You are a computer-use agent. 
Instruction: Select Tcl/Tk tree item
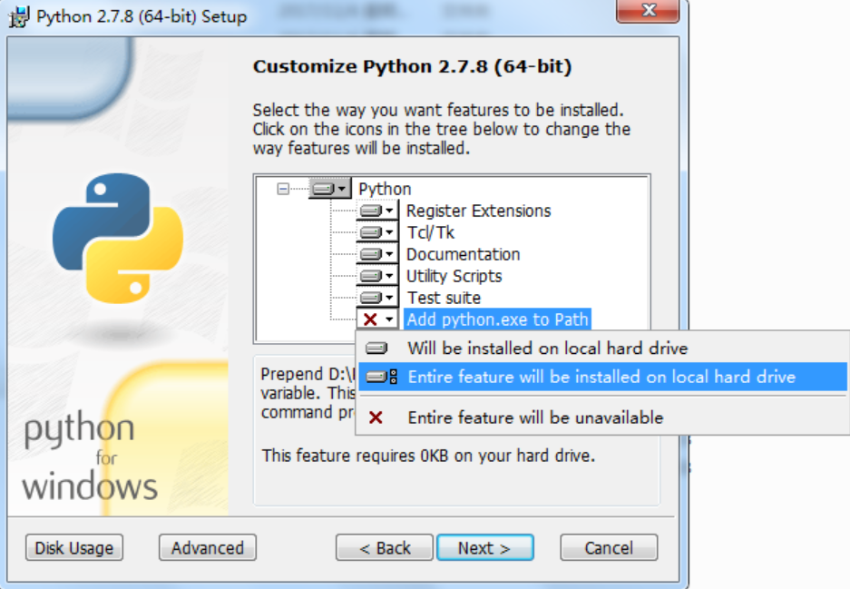pyautogui.click(x=431, y=232)
